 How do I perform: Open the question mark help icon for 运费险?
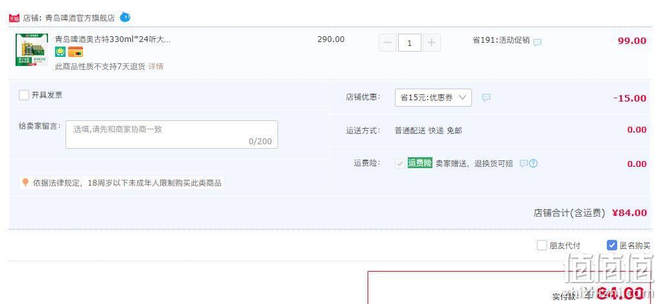click(x=534, y=164)
